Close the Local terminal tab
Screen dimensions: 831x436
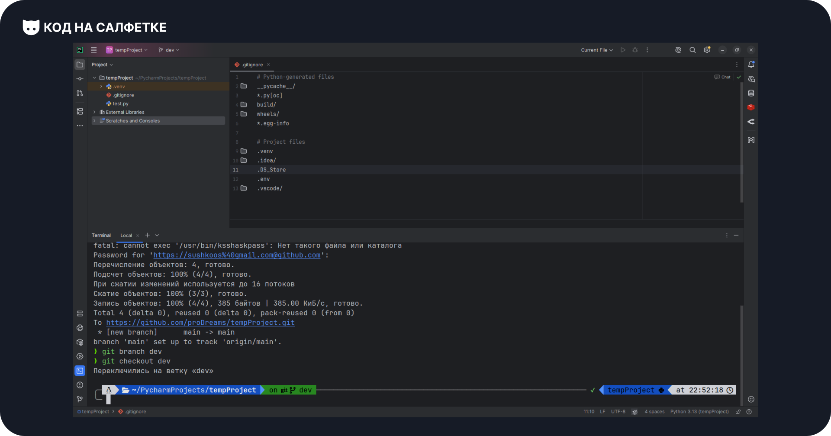[x=138, y=236]
